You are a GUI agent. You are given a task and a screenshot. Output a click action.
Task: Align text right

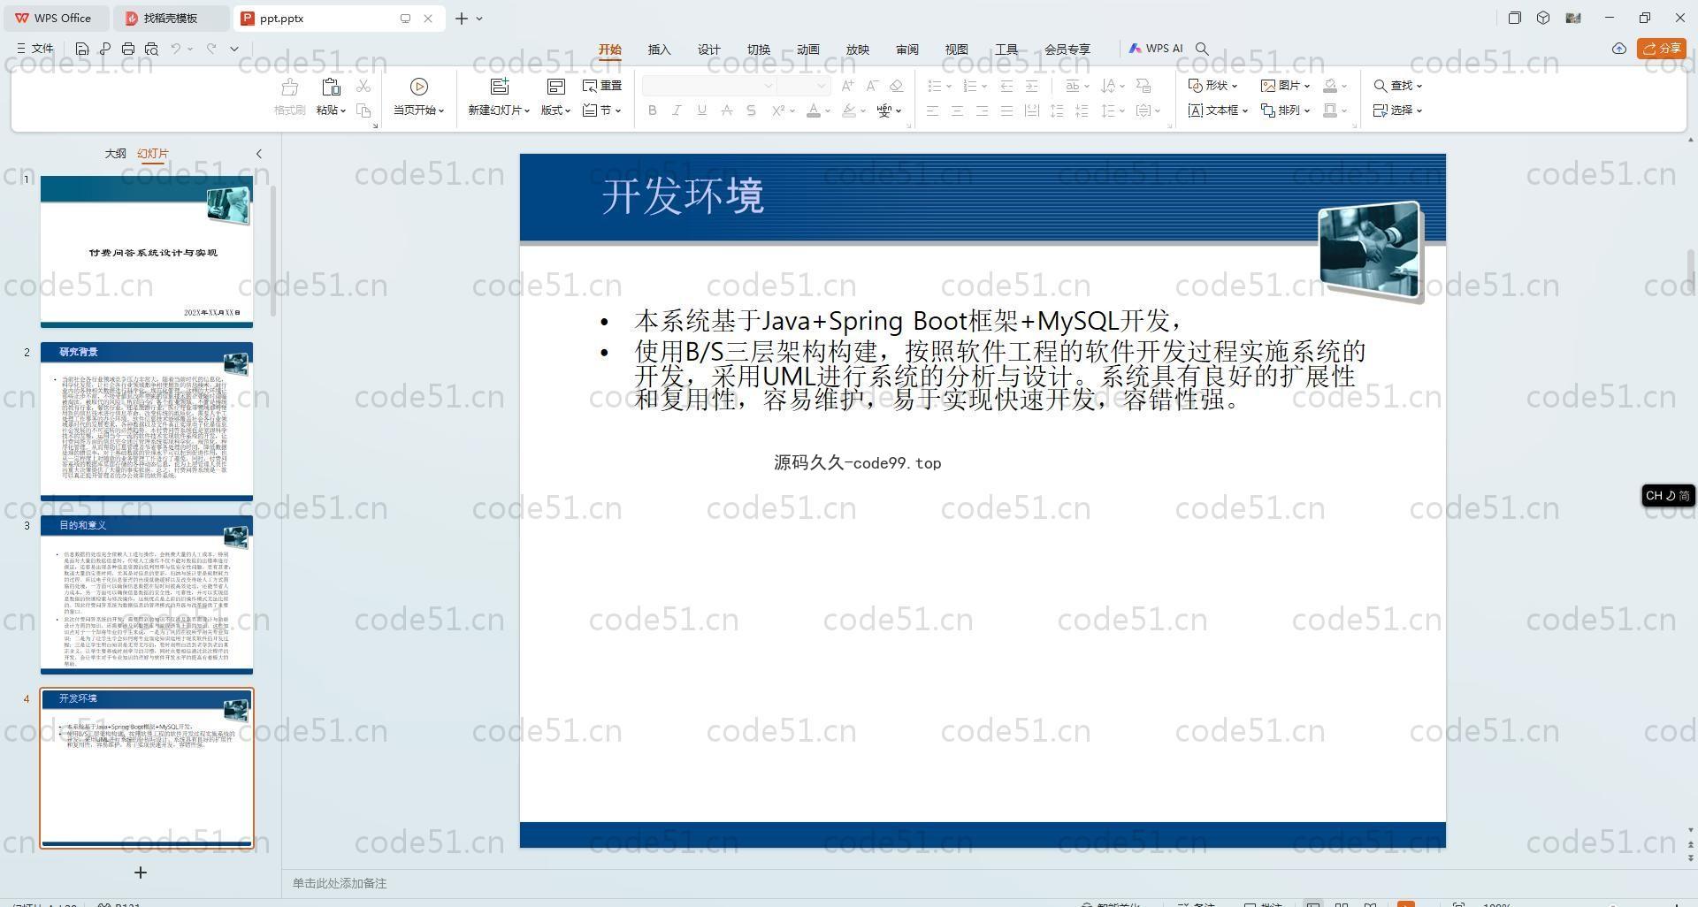(982, 111)
